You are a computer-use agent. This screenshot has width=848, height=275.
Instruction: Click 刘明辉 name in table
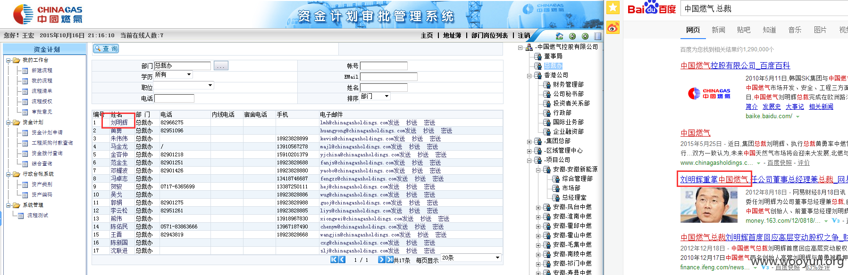[119, 122]
